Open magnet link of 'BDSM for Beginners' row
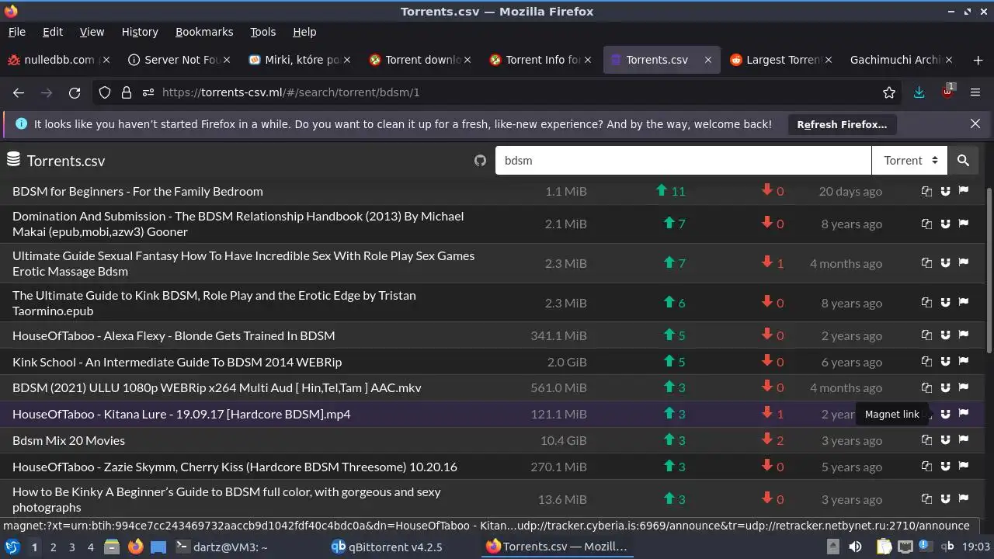The width and height of the screenshot is (994, 559). click(945, 191)
